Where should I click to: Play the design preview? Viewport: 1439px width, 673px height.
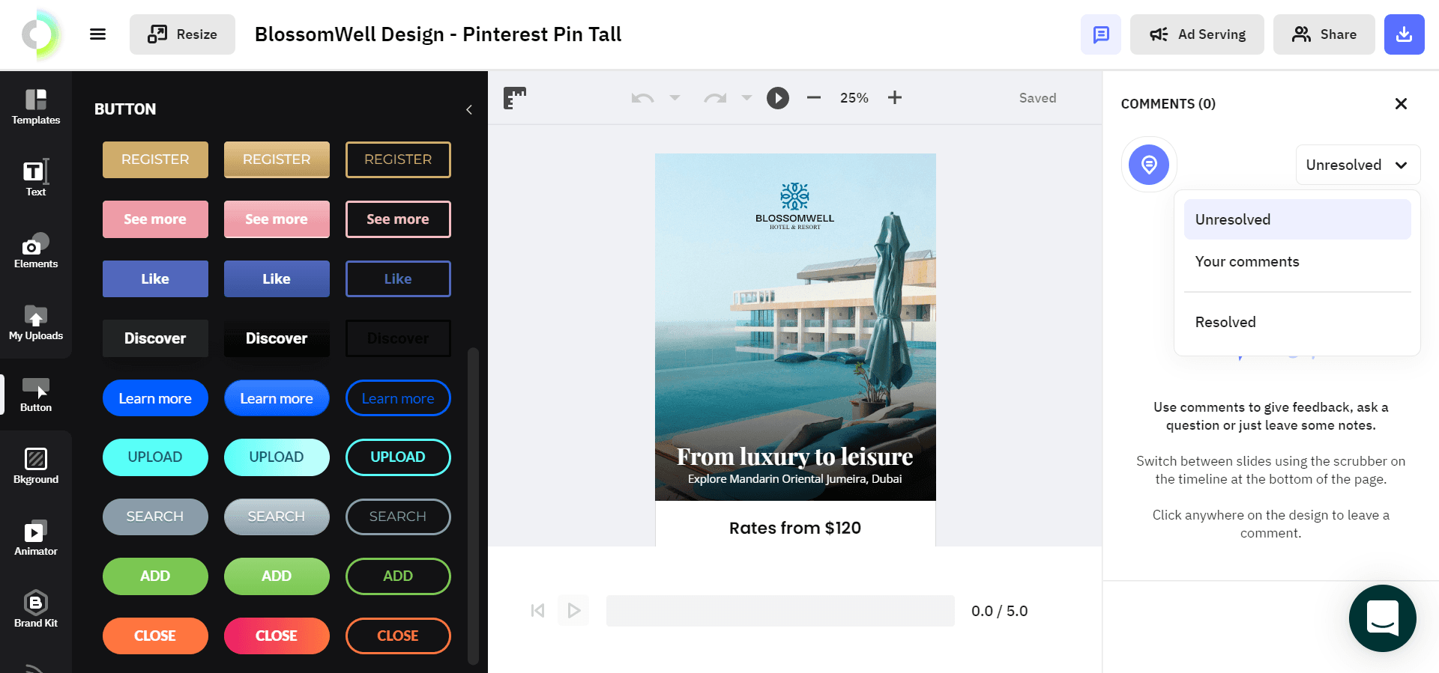(778, 98)
